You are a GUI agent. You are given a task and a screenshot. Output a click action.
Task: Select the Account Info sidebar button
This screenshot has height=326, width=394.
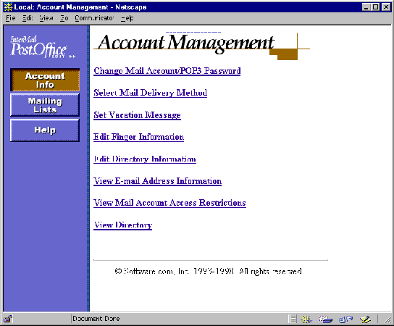click(x=45, y=80)
